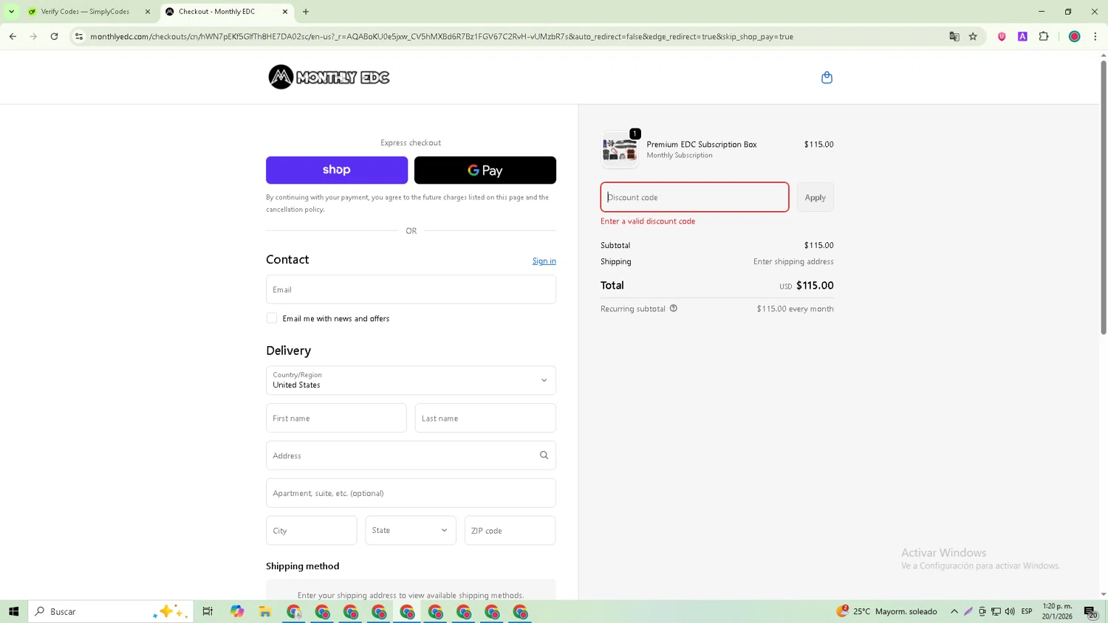The height and width of the screenshot is (623, 1108).
Task: Open the State dropdown
Action: [x=411, y=530]
